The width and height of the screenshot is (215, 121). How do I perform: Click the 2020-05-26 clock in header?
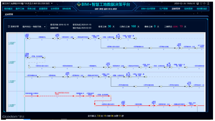[185, 4]
